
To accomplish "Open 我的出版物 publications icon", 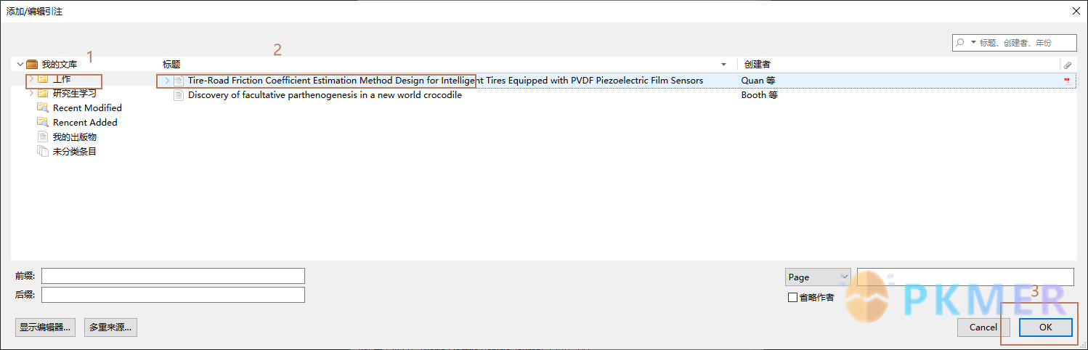I will pyautogui.click(x=43, y=137).
